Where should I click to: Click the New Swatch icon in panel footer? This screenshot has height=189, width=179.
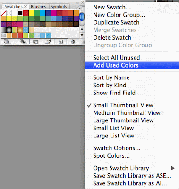point(61,42)
